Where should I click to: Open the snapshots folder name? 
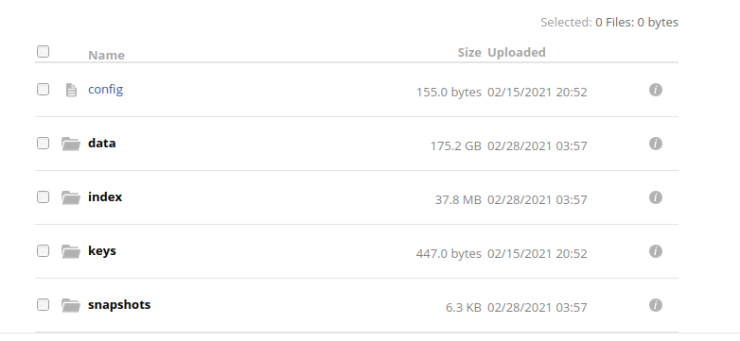(x=119, y=305)
